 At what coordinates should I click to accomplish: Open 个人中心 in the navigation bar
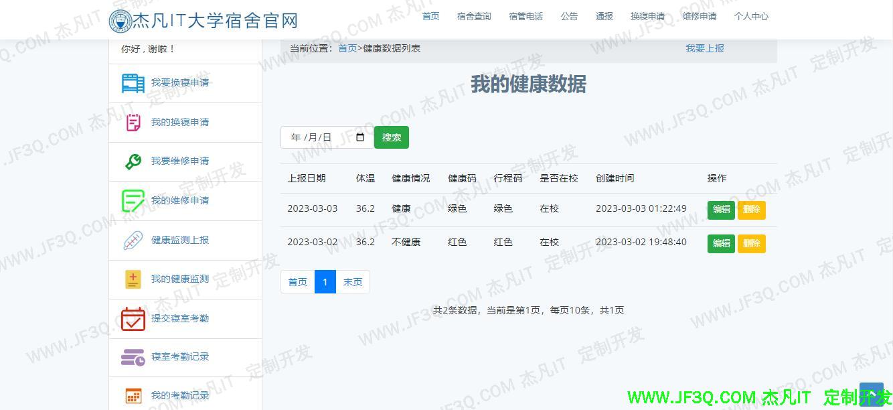(x=751, y=16)
